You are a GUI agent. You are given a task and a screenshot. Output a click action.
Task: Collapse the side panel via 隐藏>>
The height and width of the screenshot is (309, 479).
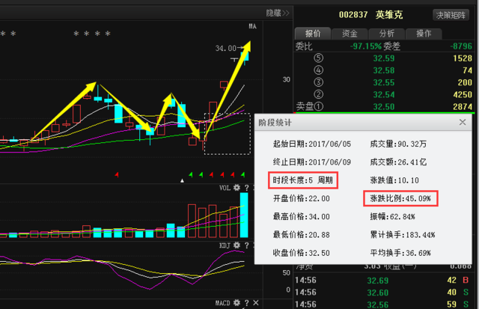(278, 13)
